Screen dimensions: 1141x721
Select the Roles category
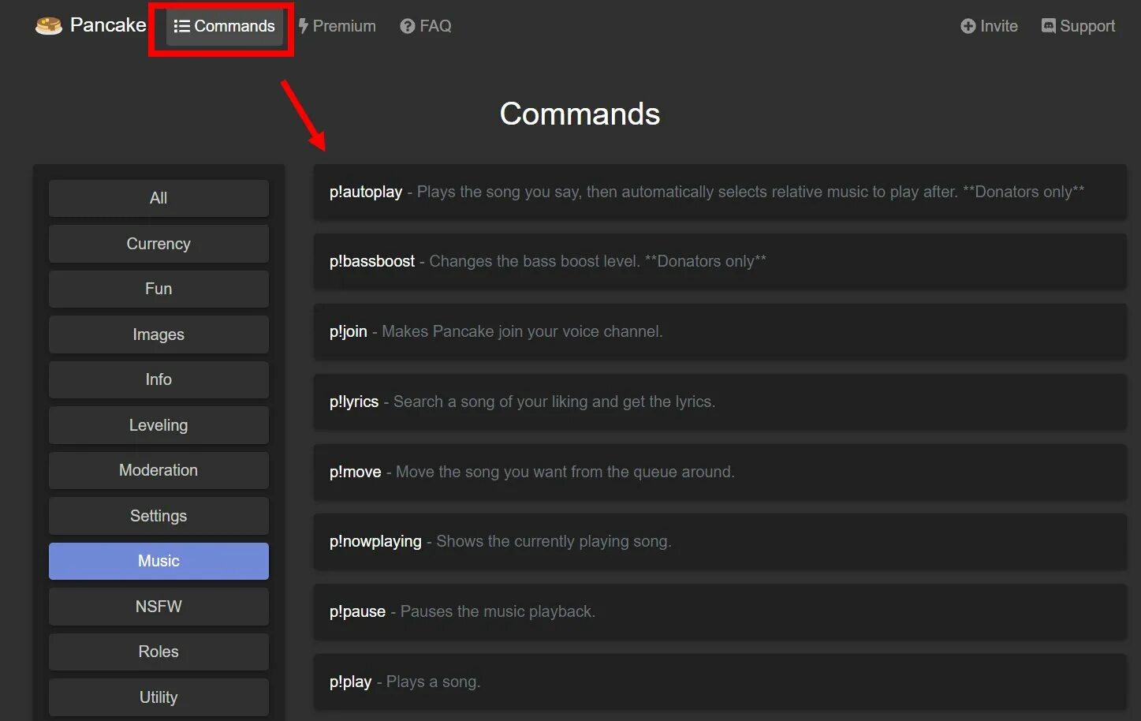pos(158,652)
